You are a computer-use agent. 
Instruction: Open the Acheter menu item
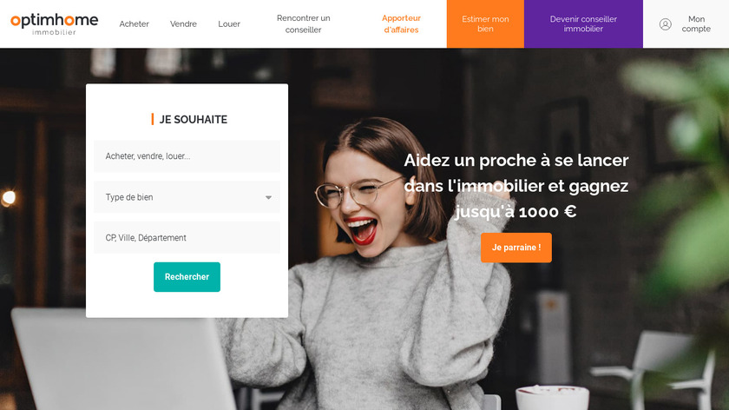coord(134,23)
